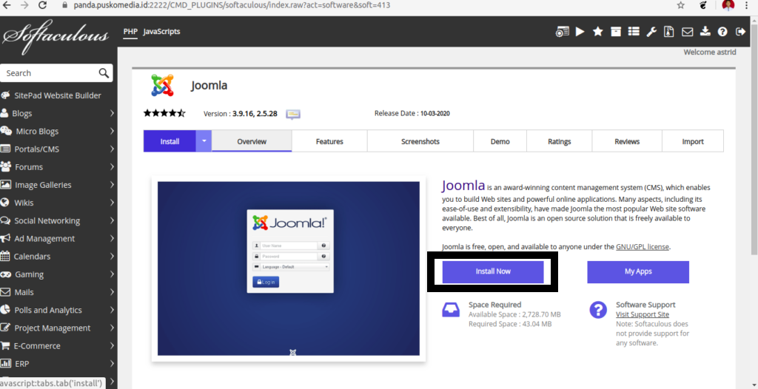Screen dimensions: 758x389
Task: Click the Software Support question mark icon
Action: point(598,309)
